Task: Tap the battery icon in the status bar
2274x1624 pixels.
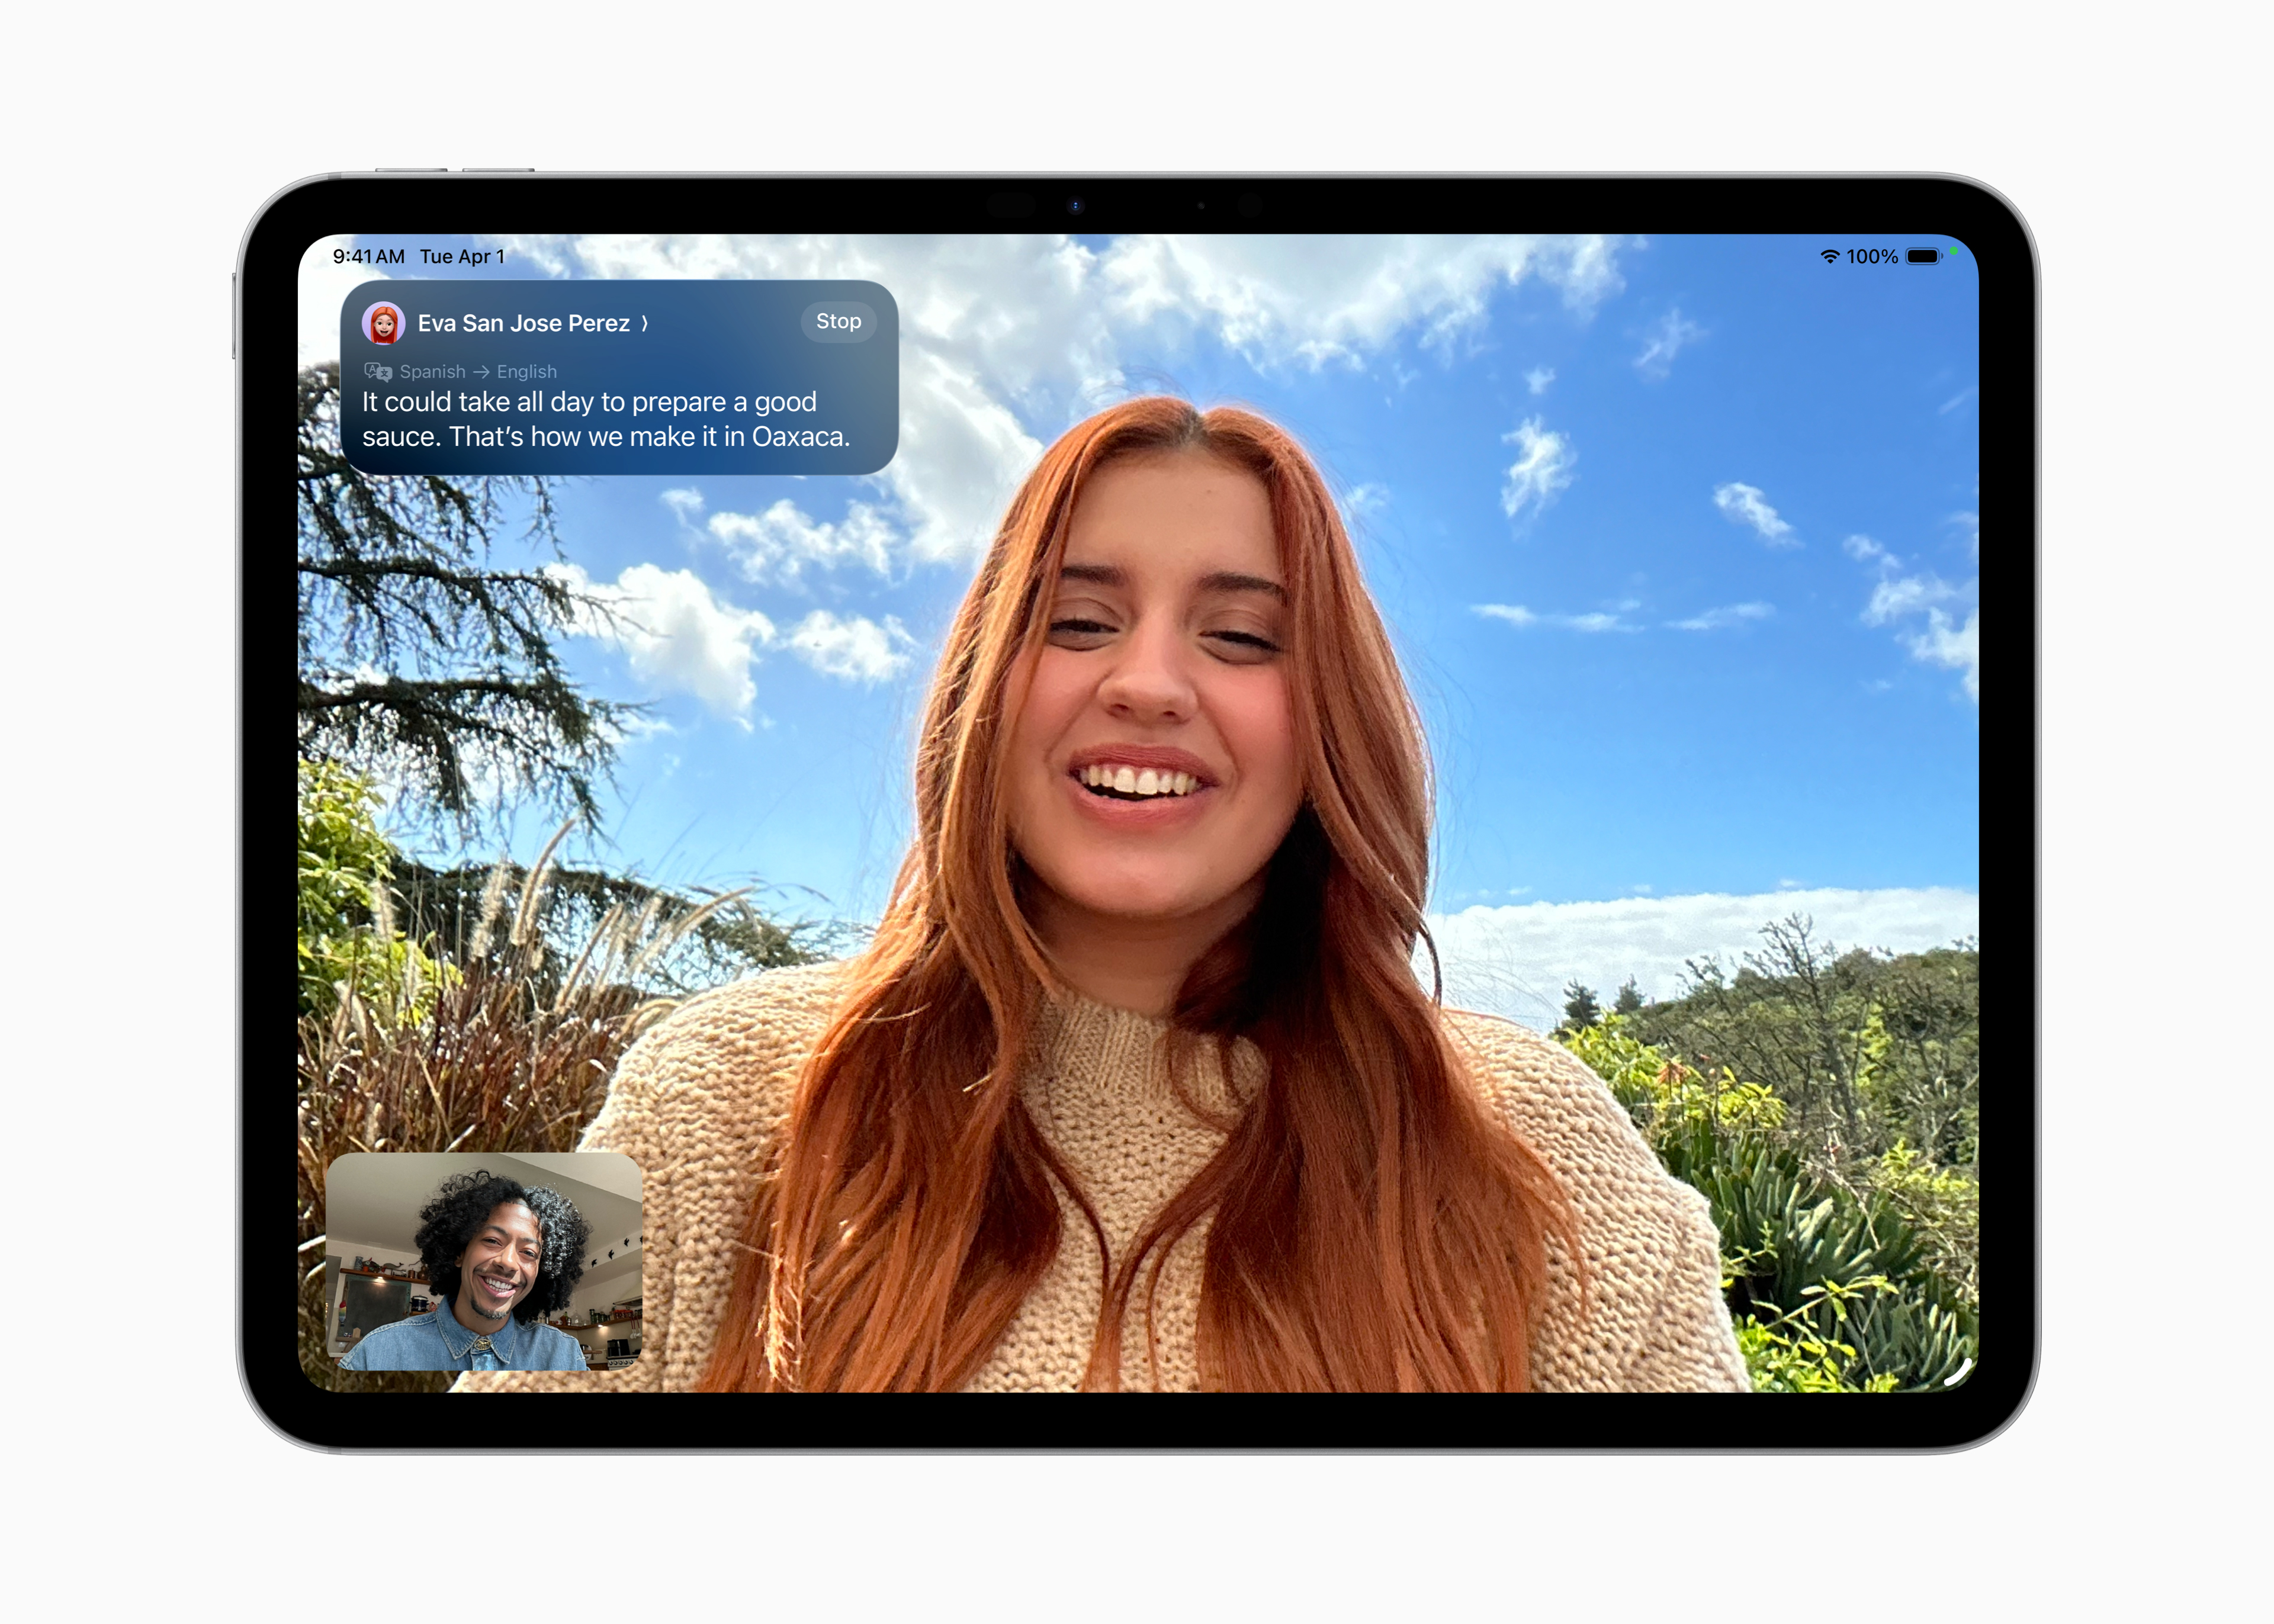Action: coord(1923,258)
